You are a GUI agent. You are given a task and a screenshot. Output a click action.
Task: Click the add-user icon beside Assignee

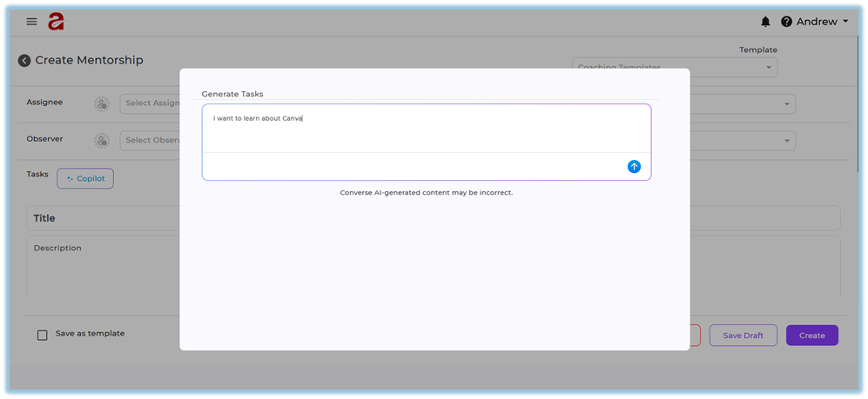point(102,103)
